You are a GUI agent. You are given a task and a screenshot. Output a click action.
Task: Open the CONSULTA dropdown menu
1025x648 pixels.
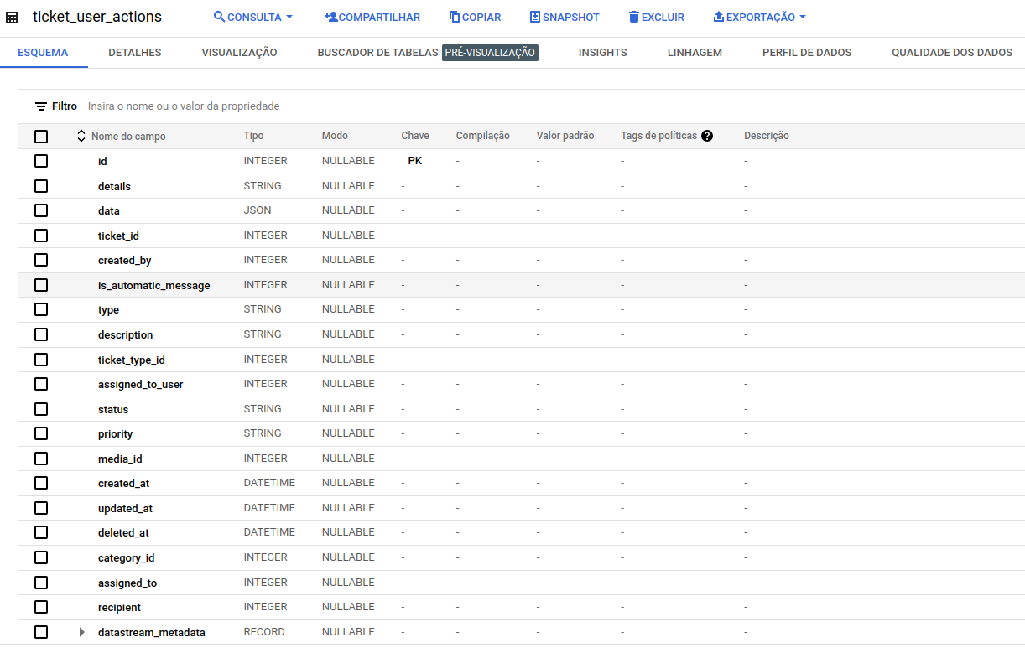click(253, 17)
